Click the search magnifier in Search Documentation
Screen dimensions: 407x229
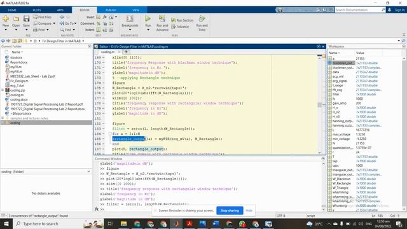[383, 10]
